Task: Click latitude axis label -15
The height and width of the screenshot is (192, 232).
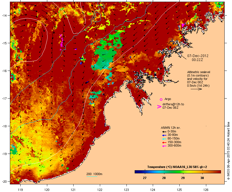Action: pyautogui.click(x=4, y=43)
